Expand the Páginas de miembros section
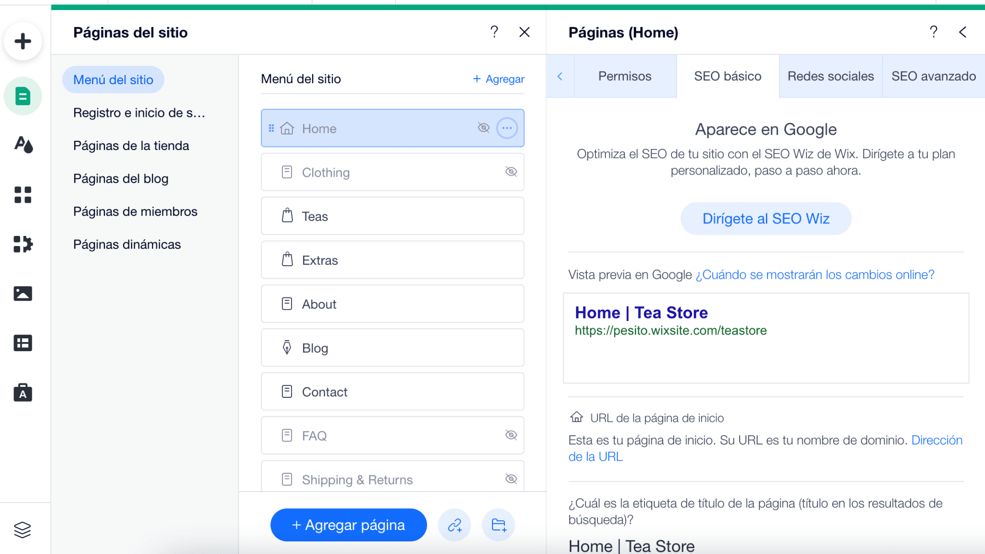The image size is (985, 554). pyautogui.click(x=135, y=211)
